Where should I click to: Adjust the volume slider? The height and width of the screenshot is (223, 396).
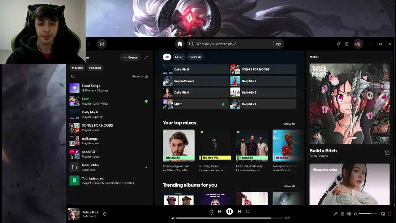[x=368, y=214]
